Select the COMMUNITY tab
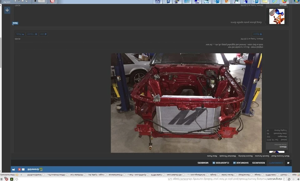Image resolution: width=300 pixels, height=181 pixels. pos(276,163)
